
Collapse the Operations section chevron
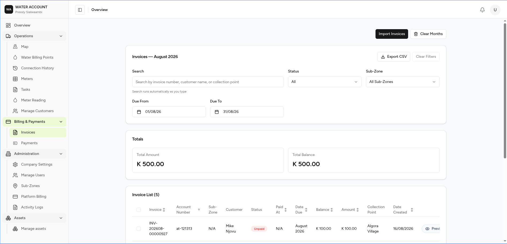pyautogui.click(x=61, y=36)
